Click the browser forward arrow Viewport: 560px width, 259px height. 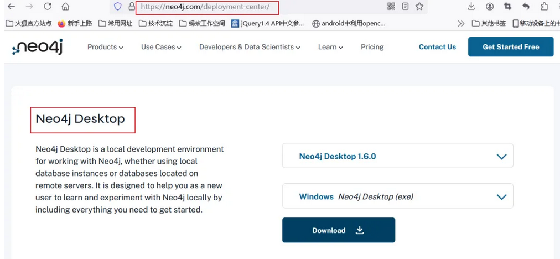[29, 6]
